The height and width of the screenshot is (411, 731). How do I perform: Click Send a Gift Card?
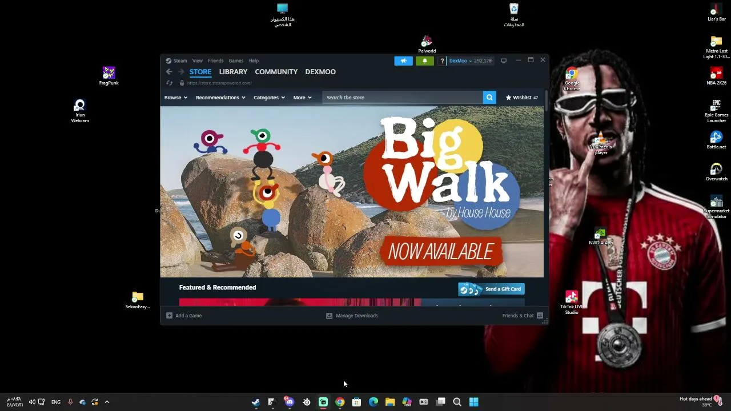point(491,289)
